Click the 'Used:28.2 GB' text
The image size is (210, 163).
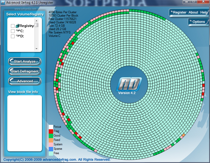pos(57,29)
